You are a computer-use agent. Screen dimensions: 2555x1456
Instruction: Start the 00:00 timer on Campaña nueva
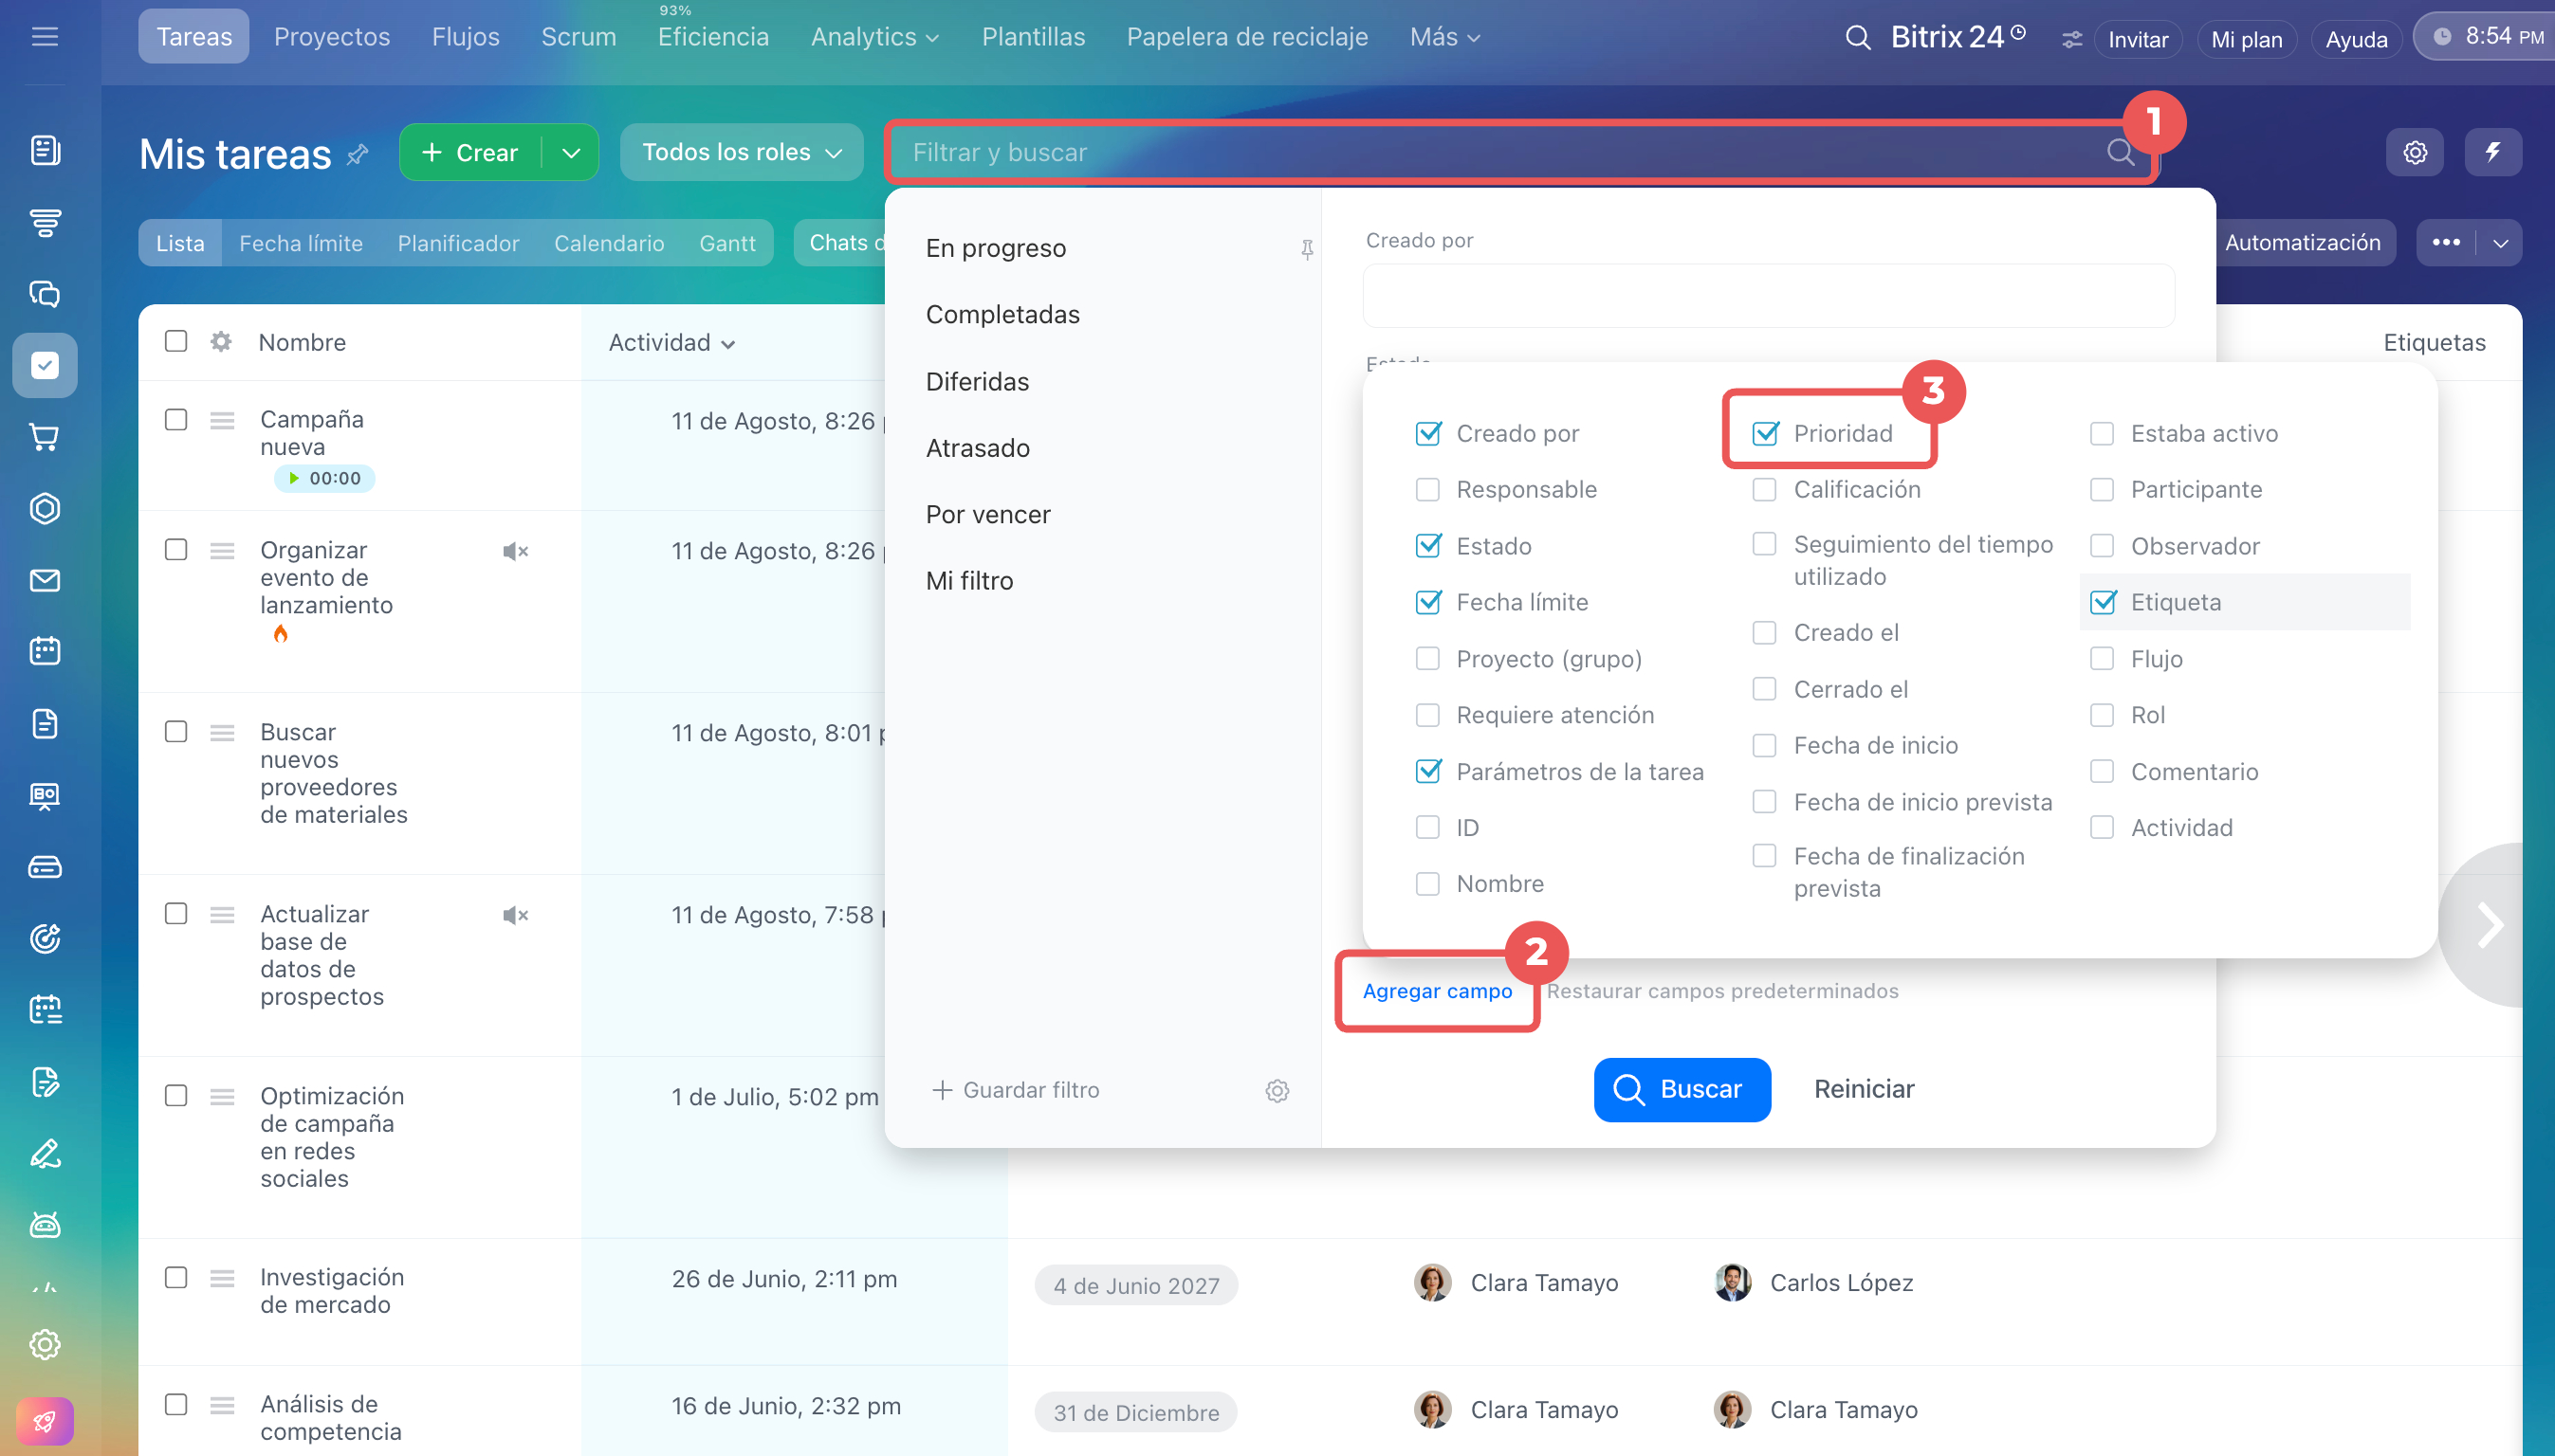325,478
